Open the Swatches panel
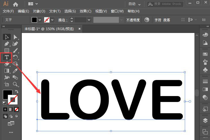 pyautogui.click(x=205, y=54)
